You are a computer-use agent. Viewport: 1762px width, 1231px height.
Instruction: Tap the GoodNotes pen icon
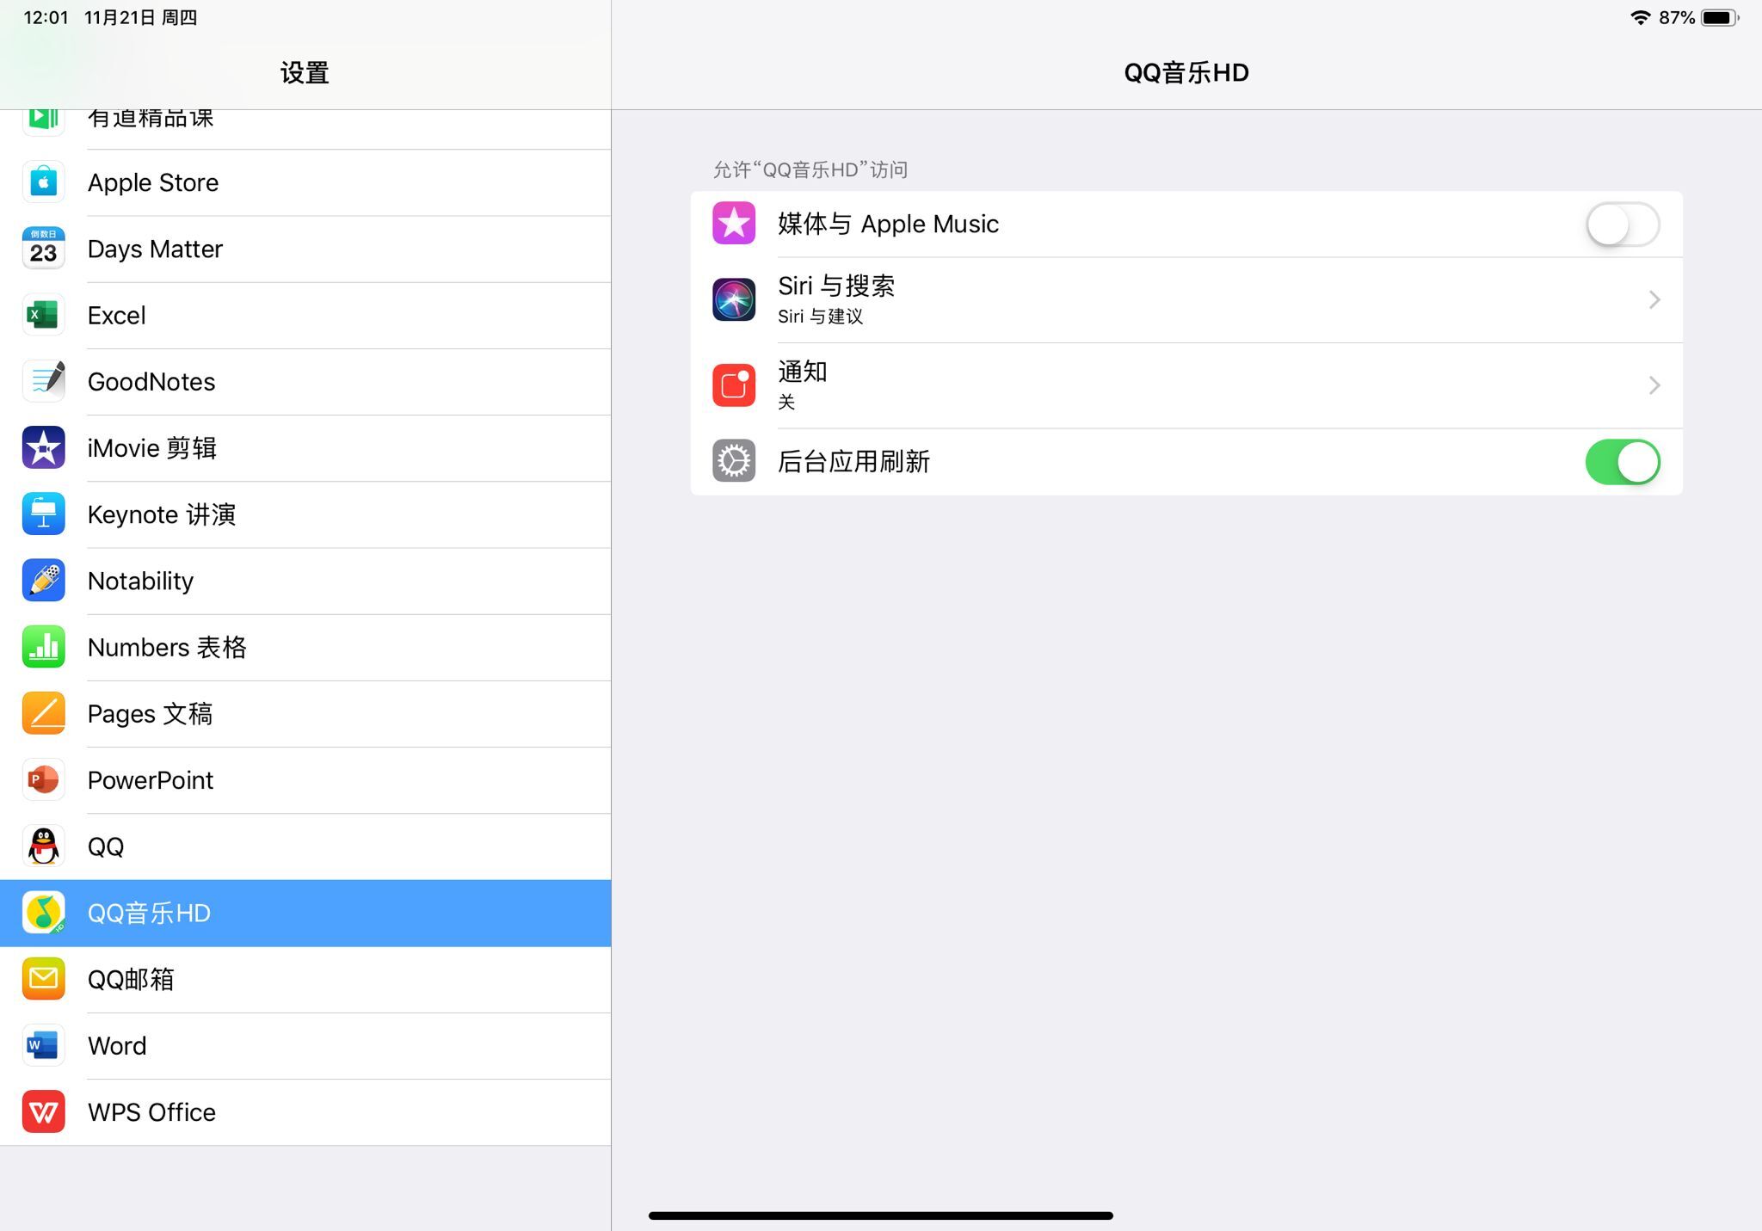43,381
